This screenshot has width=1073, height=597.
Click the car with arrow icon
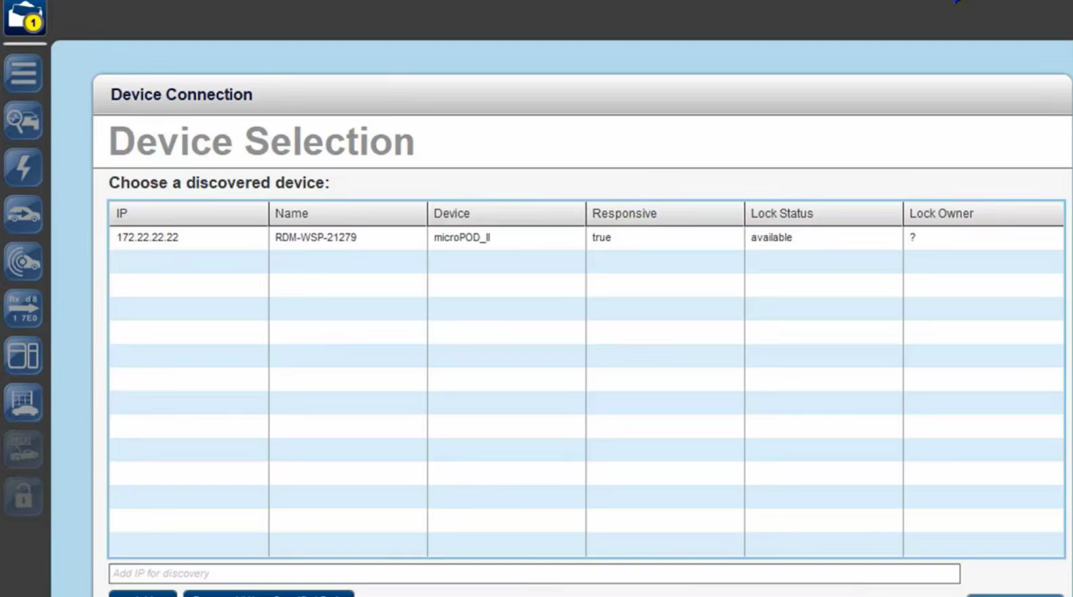pos(23,215)
